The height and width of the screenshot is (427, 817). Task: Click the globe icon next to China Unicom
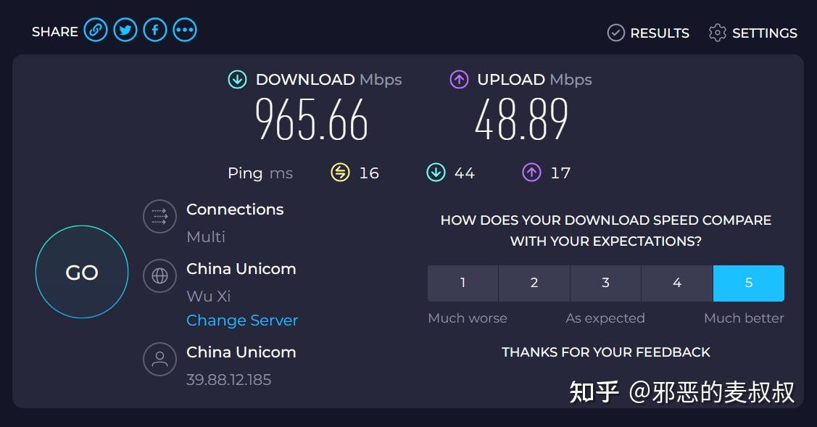coord(159,276)
